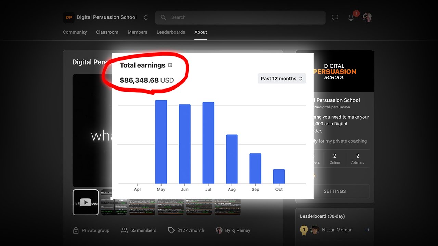Open the Past 12 months dropdown
Image resolution: width=438 pixels, height=246 pixels.
[282, 79]
